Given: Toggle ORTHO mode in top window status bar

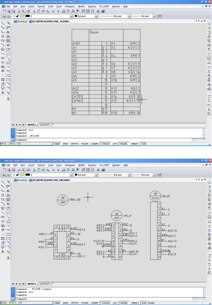Looking at the screenshot, I should pos(74,144).
